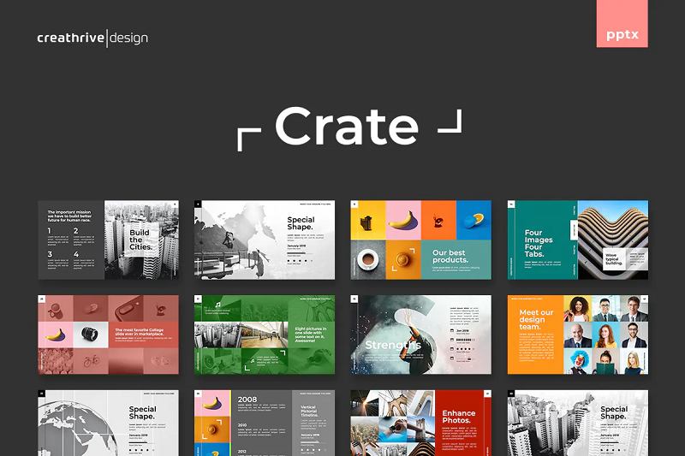Open the Special Shape world map slide
Screen dimensions: 685x456
[264, 240]
